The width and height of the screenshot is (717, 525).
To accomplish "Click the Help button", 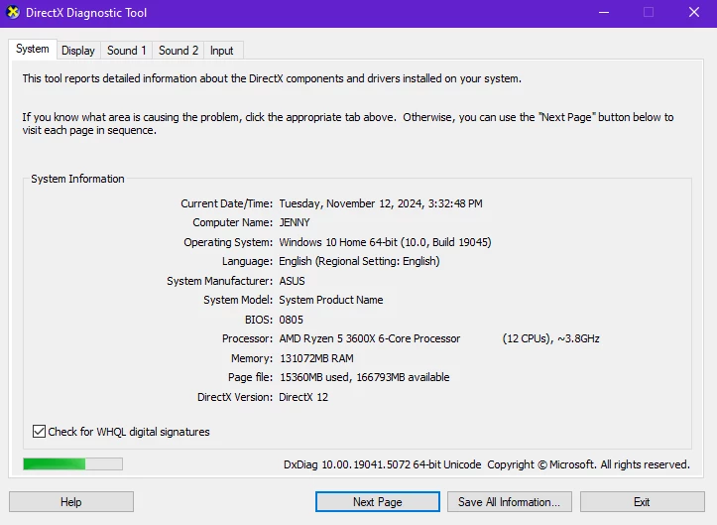I will tap(71, 502).
